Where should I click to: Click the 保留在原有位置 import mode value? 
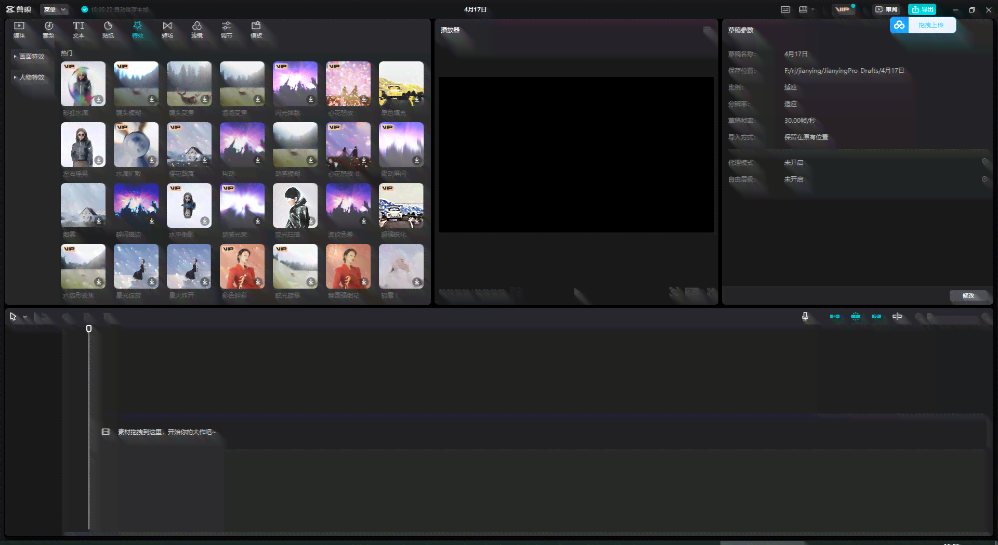tap(806, 137)
